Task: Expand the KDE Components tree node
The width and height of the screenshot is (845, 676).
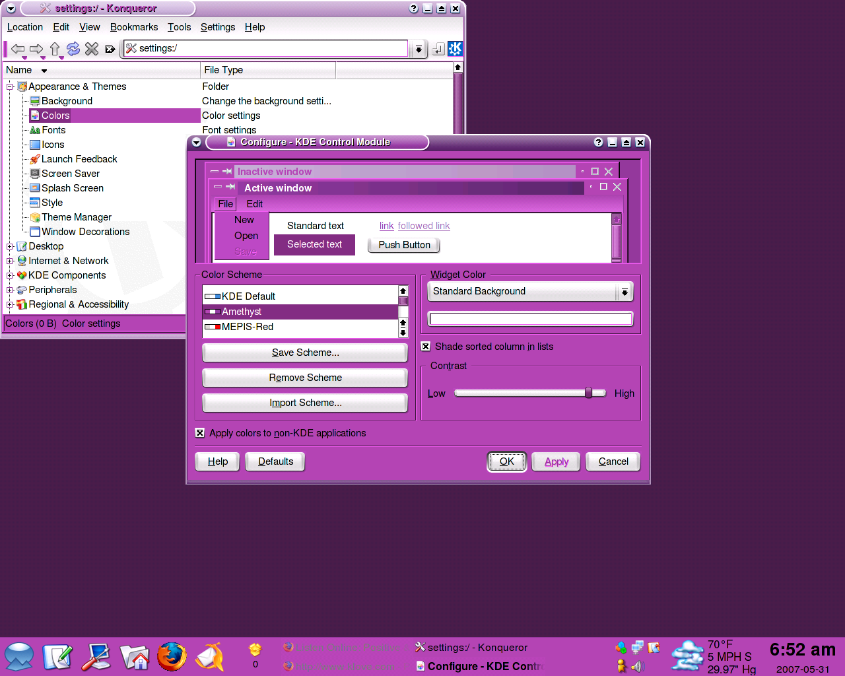Action: coord(10,275)
